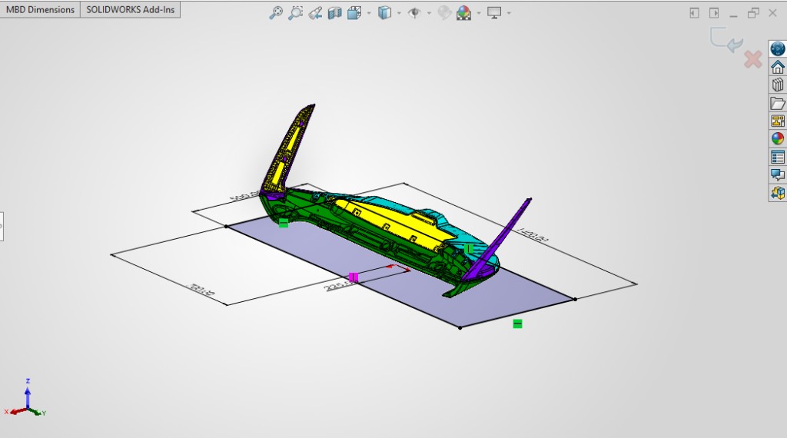Open the File Explorer folder tab
This screenshot has height=438, width=787.
[x=778, y=103]
